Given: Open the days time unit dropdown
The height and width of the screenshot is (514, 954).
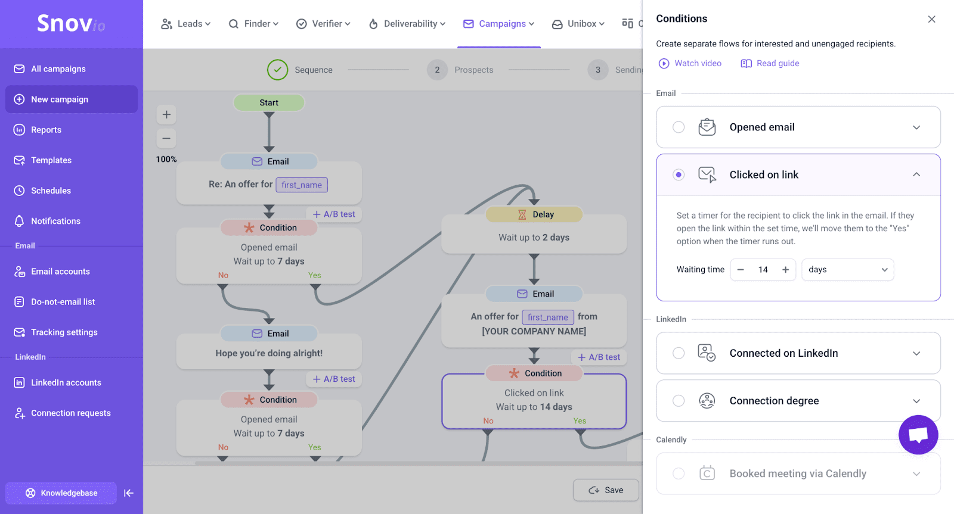Looking at the screenshot, I should pos(847,270).
